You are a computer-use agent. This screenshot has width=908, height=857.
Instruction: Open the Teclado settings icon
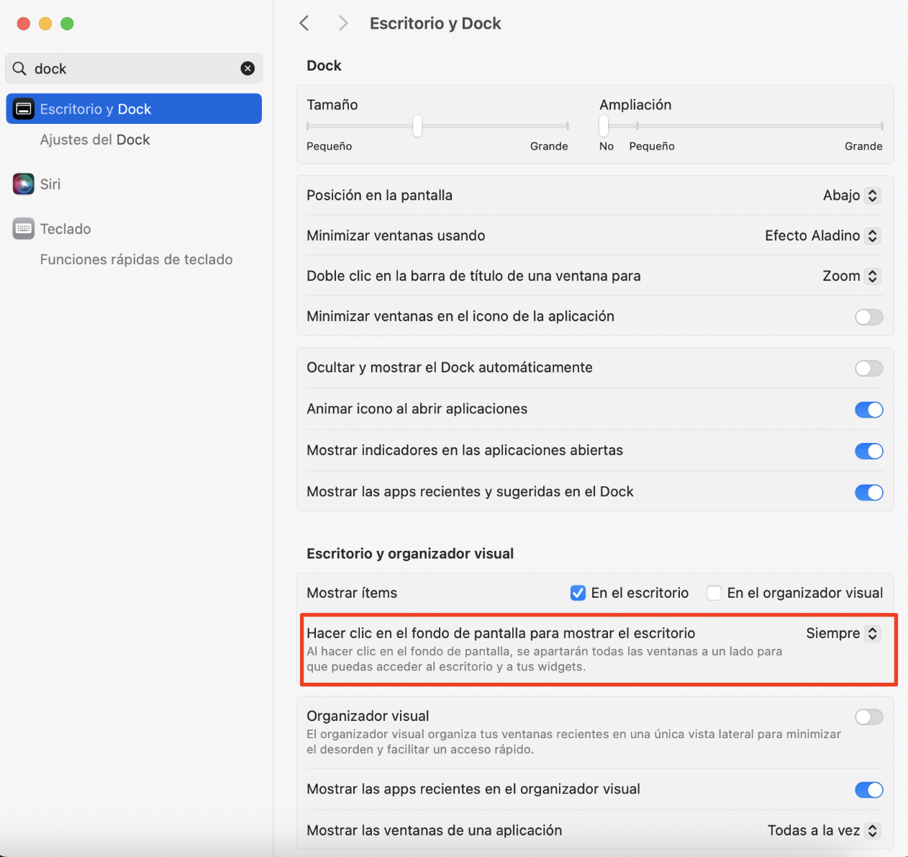(x=24, y=228)
